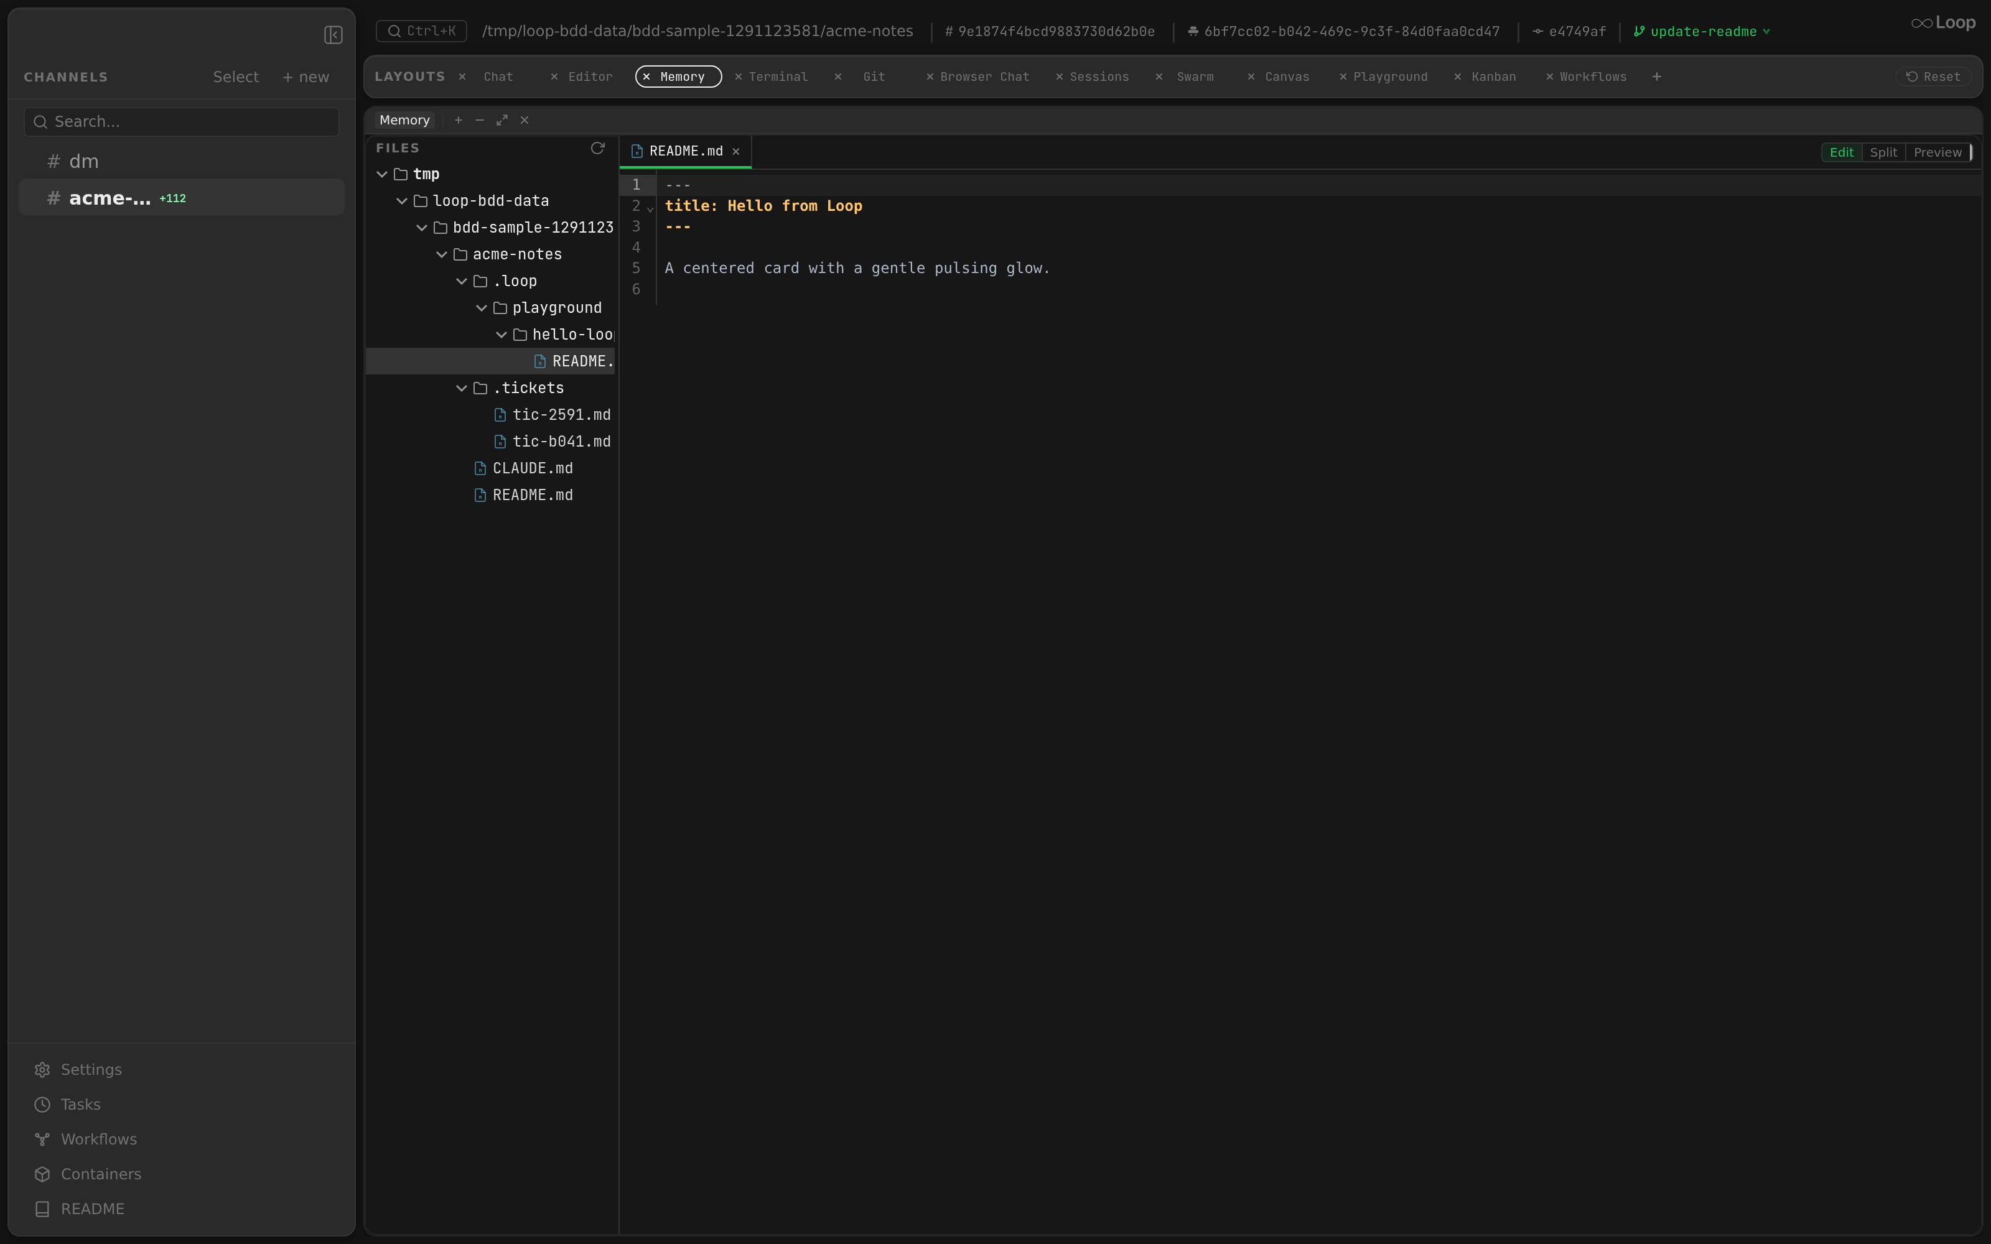Remove the Git layout via its X
This screenshot has width=1991, height=1244.
[837, 77]
